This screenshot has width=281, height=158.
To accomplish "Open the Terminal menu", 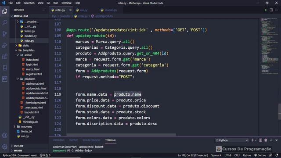I will (x=66, y=3).
